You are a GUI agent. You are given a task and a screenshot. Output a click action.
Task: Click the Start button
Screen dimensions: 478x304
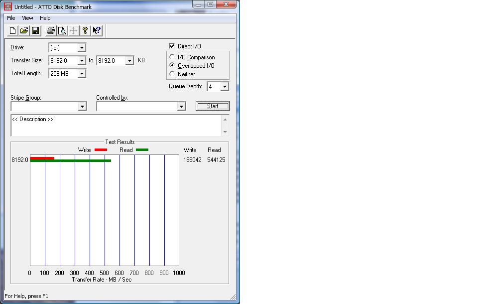[213, 106]
